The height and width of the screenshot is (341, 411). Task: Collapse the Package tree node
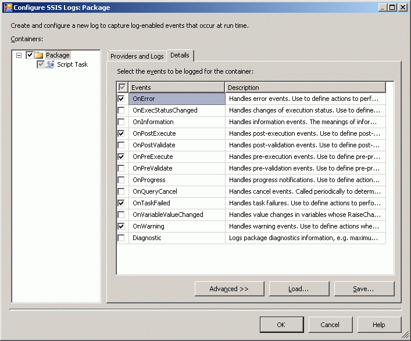click(x=19, y=55)
